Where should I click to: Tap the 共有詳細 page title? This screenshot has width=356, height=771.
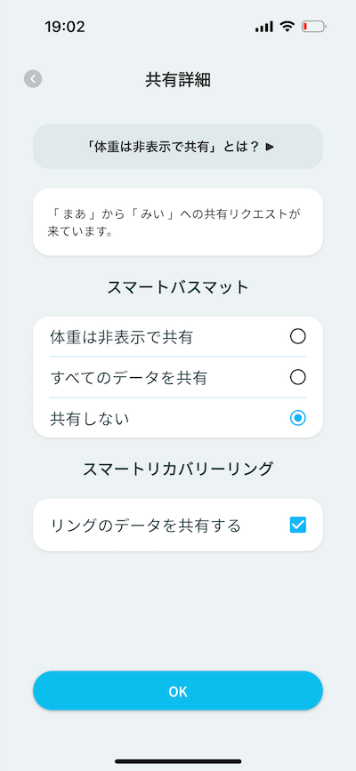[178, 80]
